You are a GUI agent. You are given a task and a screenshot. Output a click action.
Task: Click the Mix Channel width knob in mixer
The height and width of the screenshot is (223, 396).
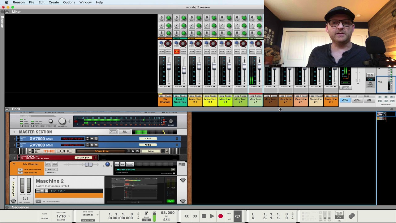(x=161, y=43)
